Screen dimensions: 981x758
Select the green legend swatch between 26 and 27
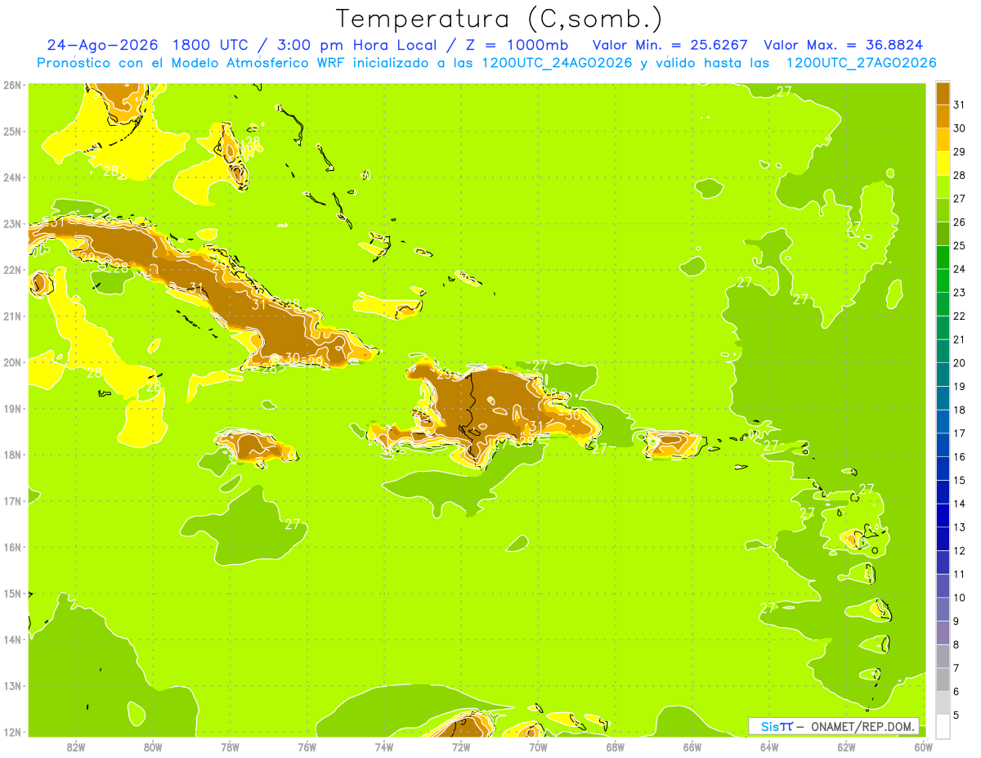[x=943, y=210]
